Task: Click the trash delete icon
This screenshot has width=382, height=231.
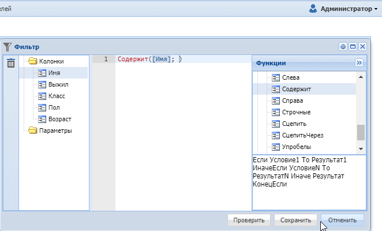Action: (x=11, y=63)
